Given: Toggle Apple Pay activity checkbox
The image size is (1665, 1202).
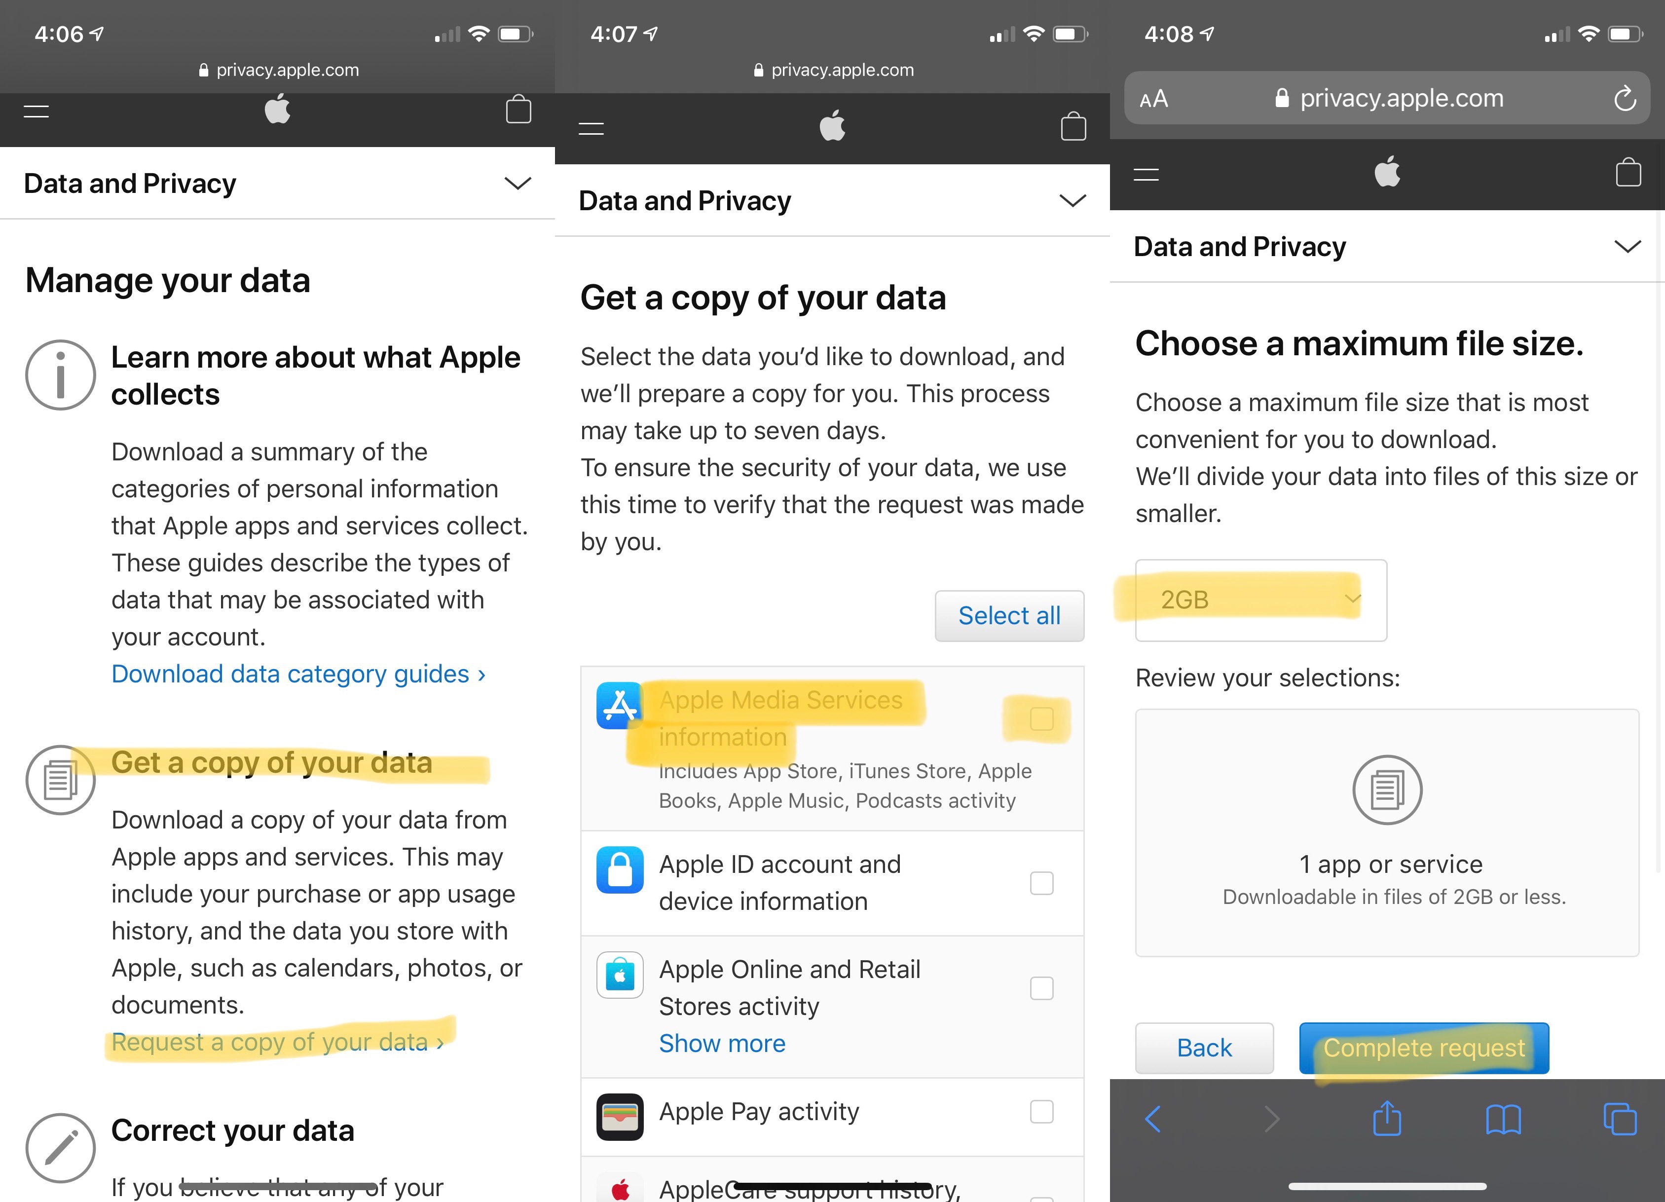Looking at the screenshot, I should pyautogui.click(x=1042, y=1113).
